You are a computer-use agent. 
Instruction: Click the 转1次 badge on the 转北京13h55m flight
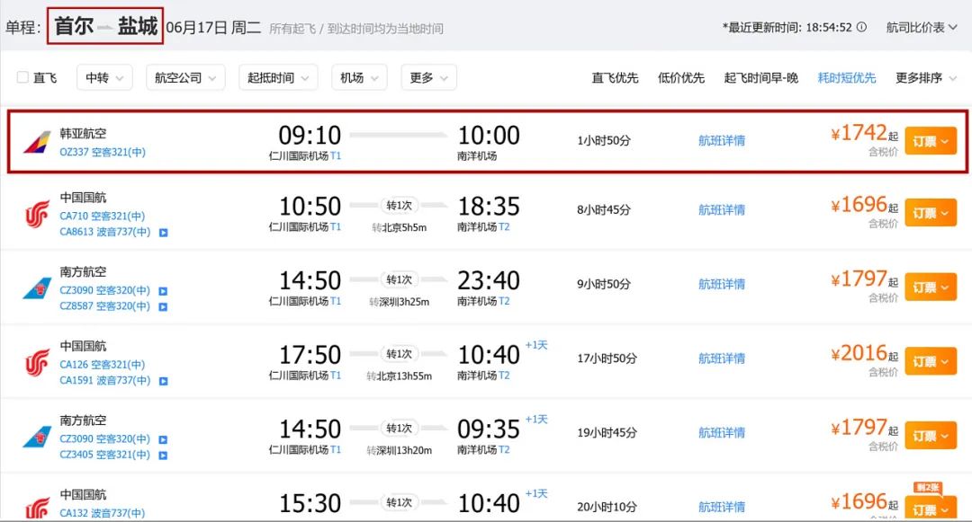tap(400, 354)
